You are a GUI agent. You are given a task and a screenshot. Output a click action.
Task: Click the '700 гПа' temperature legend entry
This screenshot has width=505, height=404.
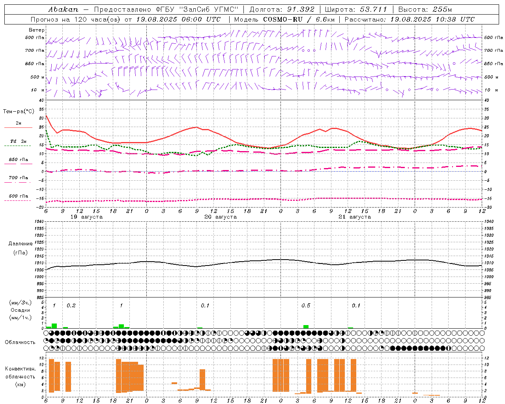click(x=18, y=178)
